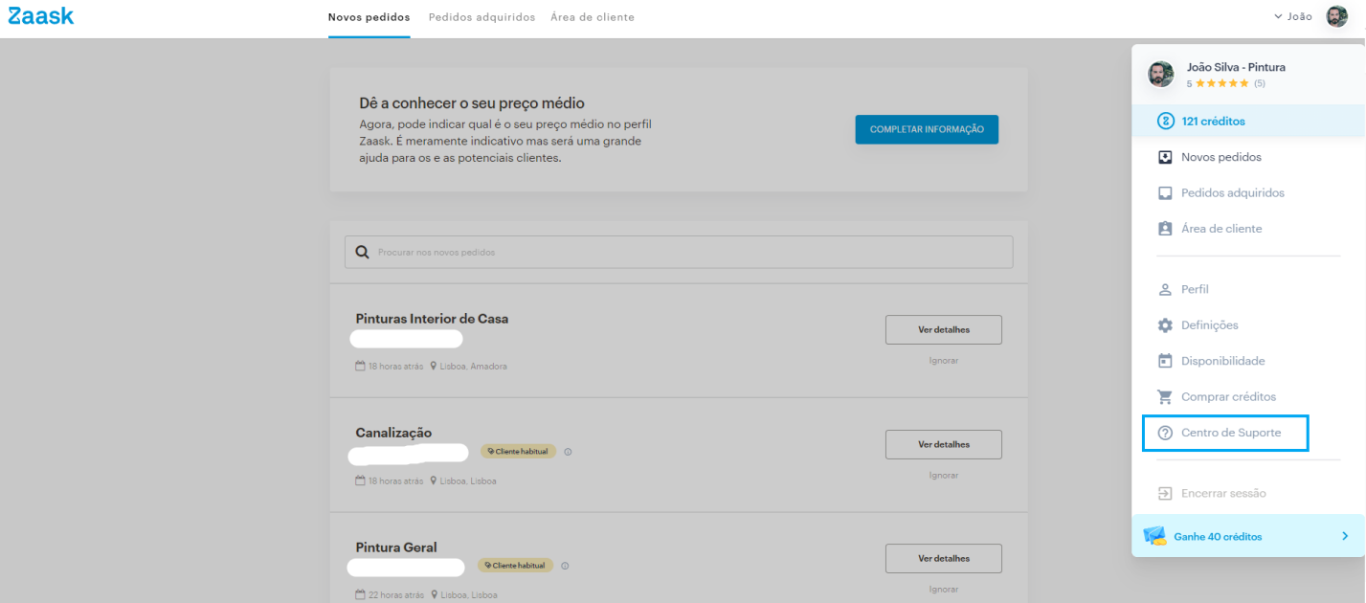This screenshot has height=603, width=1366.
Task: Click the Centro de Suporte question mark icon
Action: pos(1165,433)
